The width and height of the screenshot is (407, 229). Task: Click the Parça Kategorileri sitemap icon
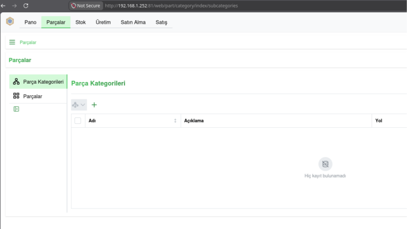[x=16, y=82]
